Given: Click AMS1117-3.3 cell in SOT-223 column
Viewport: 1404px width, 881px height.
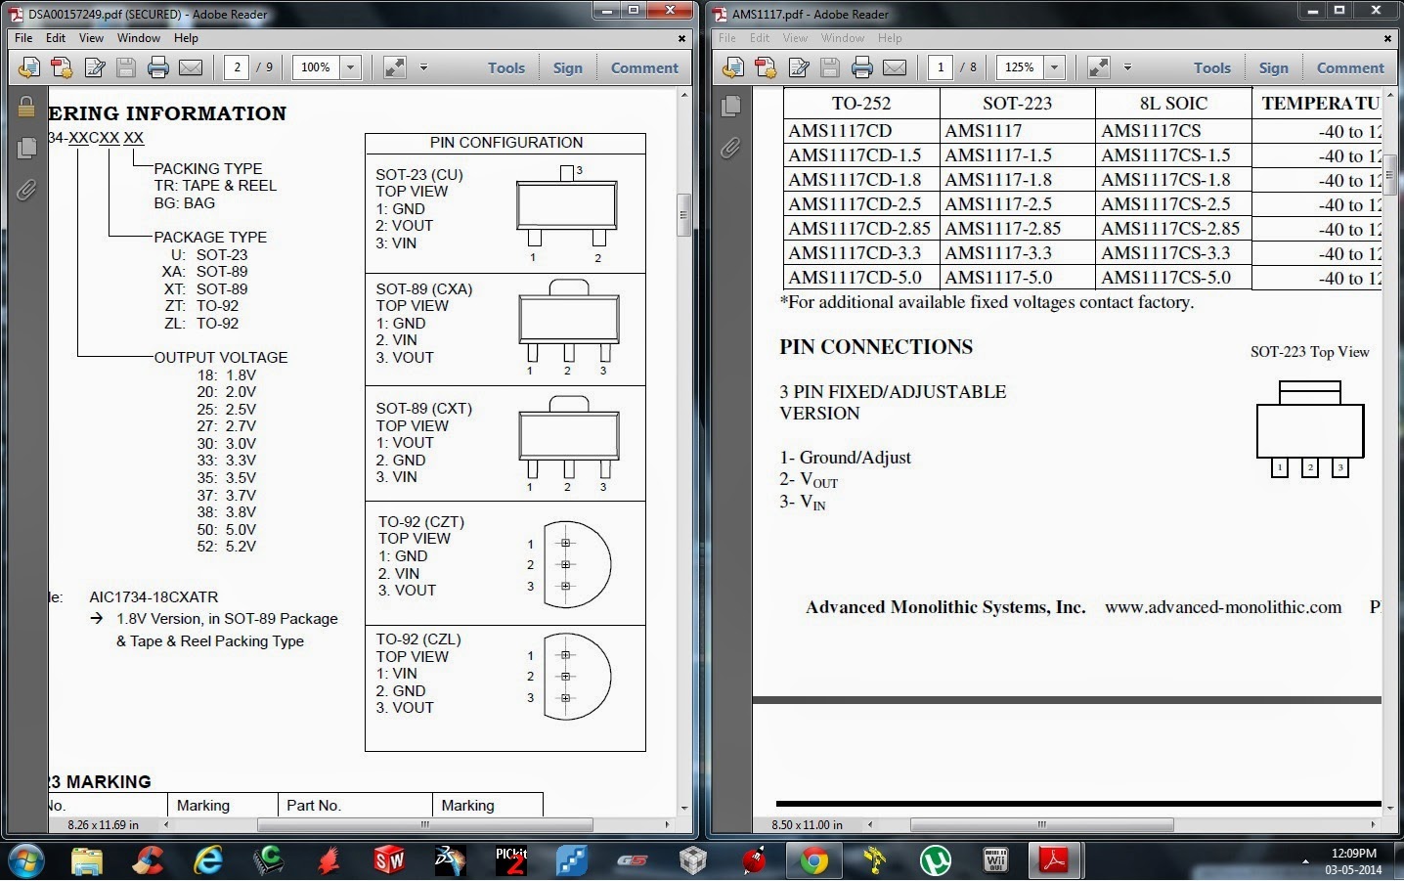Looking at the screenshot, I should point(1018,253).
